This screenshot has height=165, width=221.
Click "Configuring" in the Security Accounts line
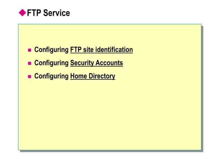click(x=52, y=63)
